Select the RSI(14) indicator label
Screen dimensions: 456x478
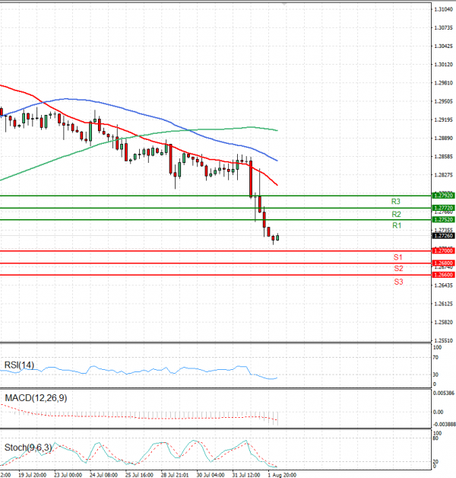(x=19, y=365)
